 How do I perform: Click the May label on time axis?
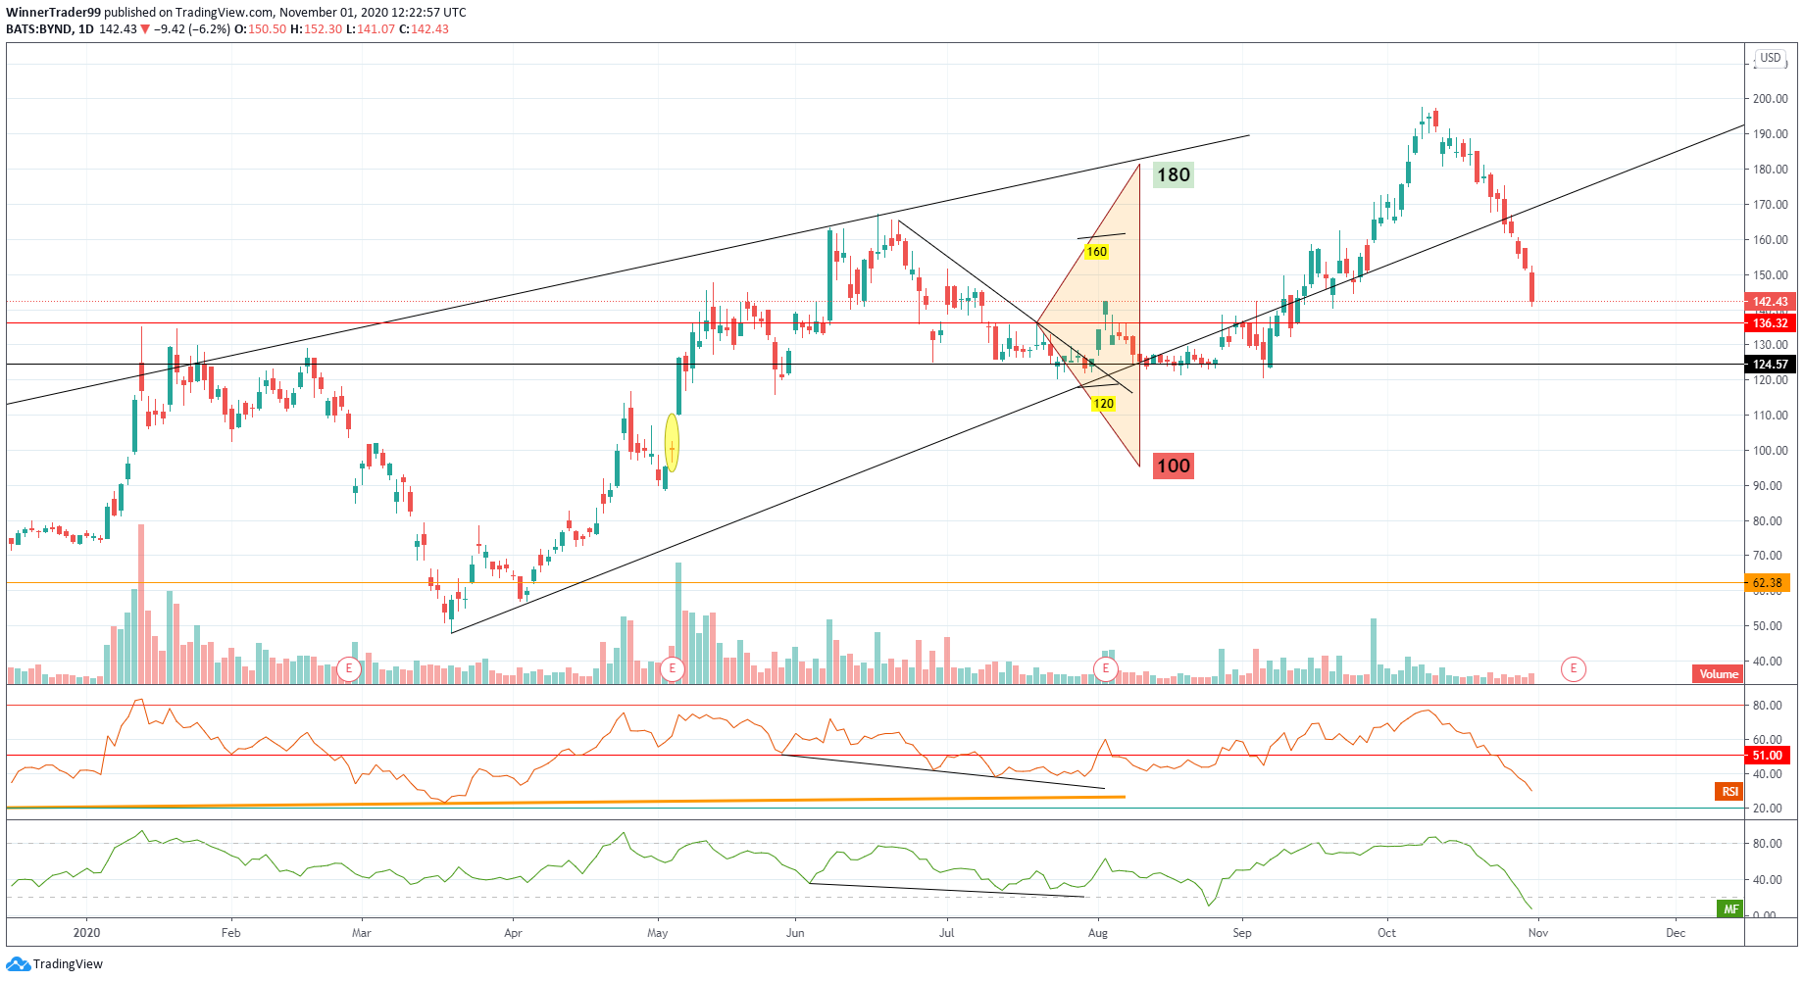pyautogui.click(x=657, y=933)
